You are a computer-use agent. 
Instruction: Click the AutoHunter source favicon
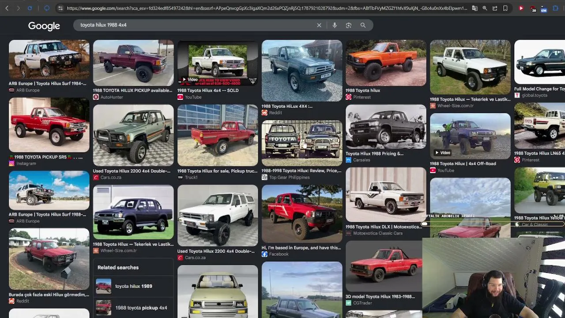point(96,97)
